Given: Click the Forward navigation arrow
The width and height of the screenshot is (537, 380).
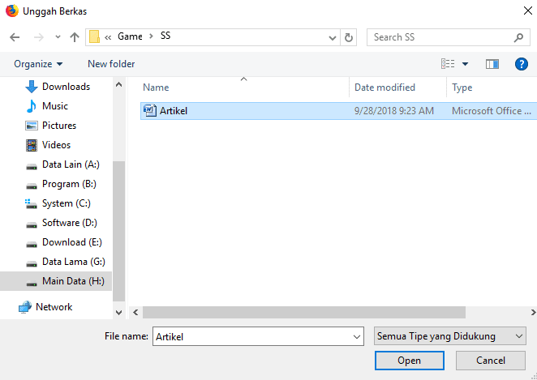Looking at the screenshot, I should (x=39, y=37).
